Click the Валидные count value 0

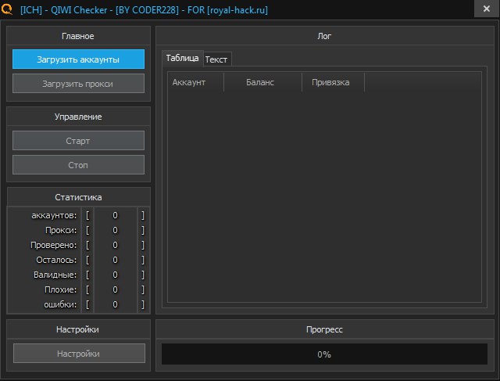(115, 275)
